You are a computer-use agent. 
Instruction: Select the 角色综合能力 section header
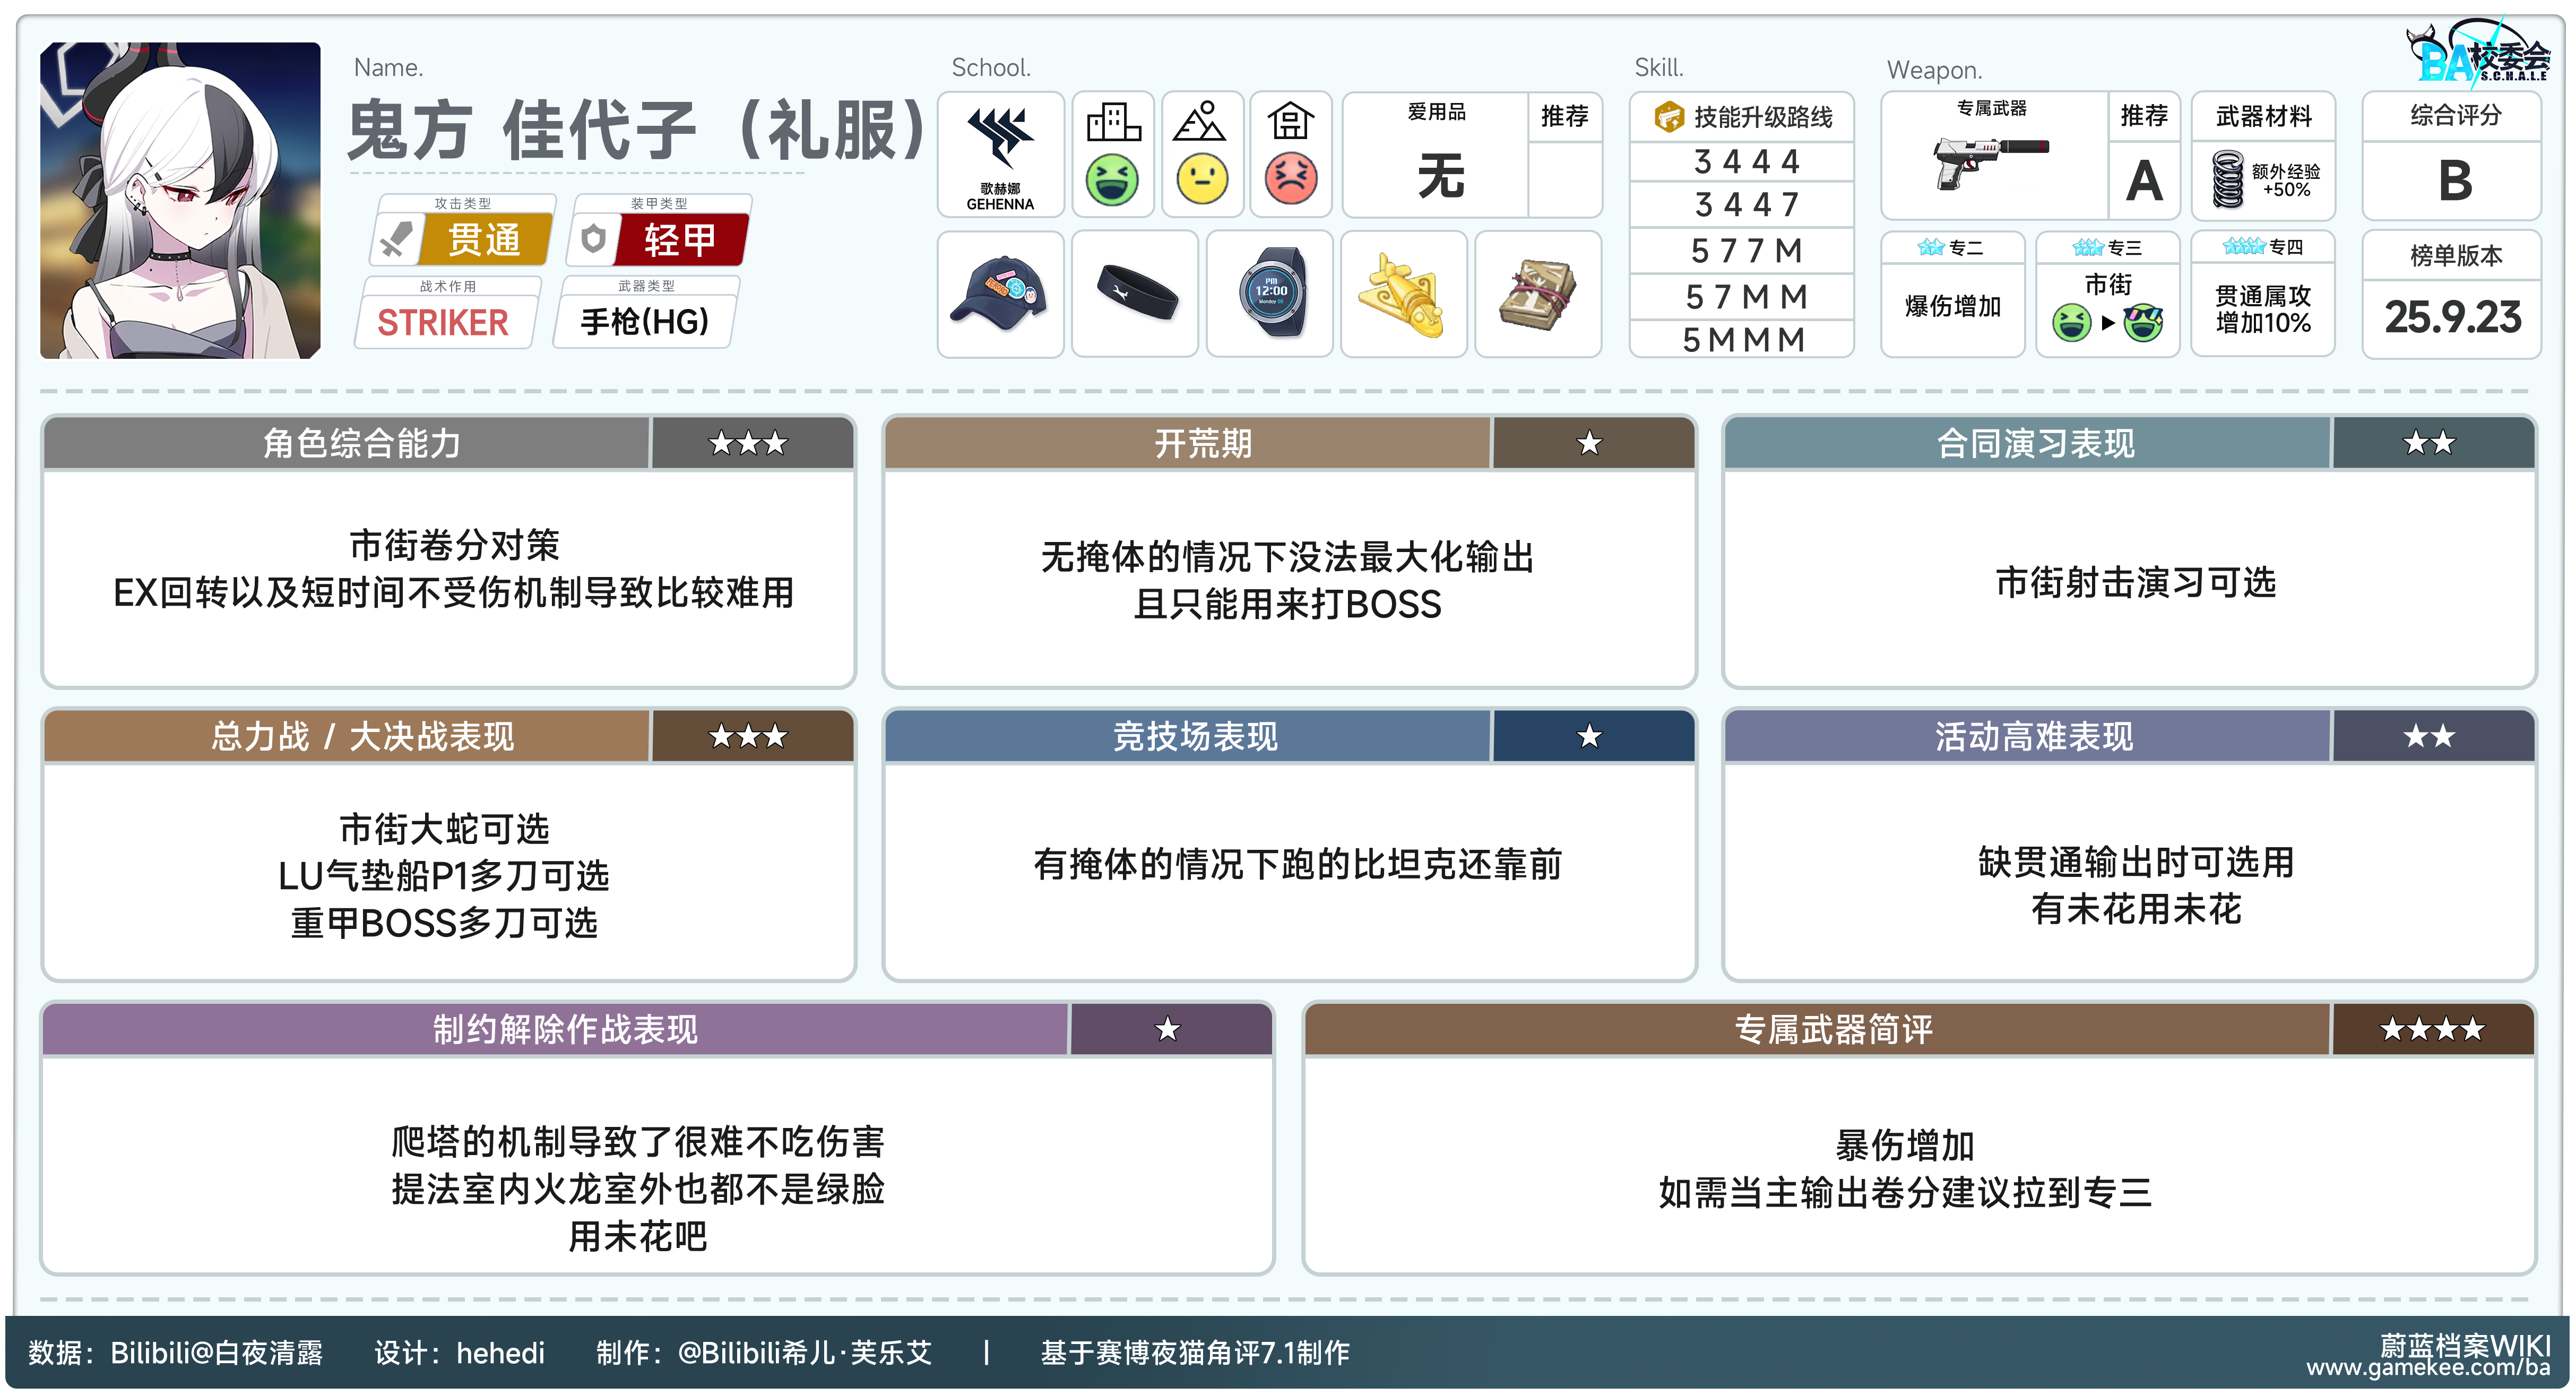[362, 443]
